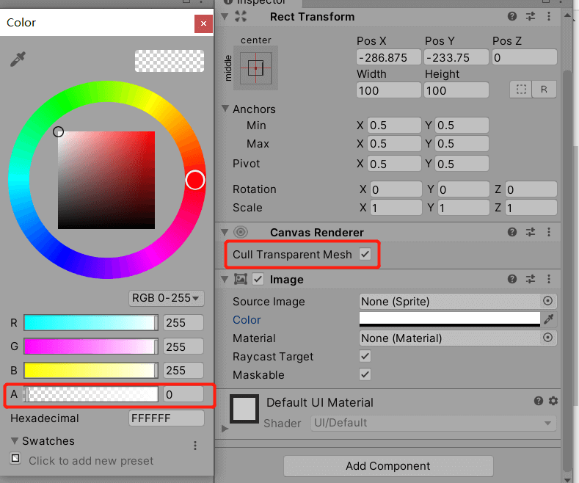Expand the Default UI Material foldout
This screenshot has width=579, height=483.
(225, 429)
